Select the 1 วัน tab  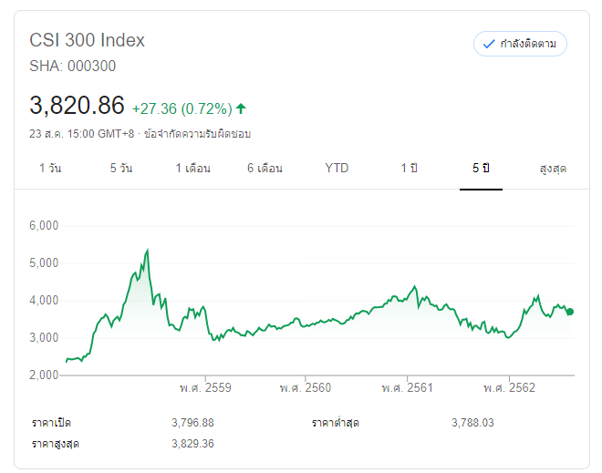pos(51,169)
